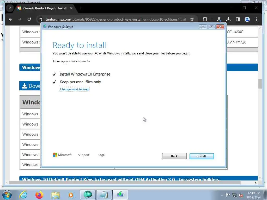Open Chrome Labs flask icon
The height and width of the screenshot is (200, 267).
219,19
